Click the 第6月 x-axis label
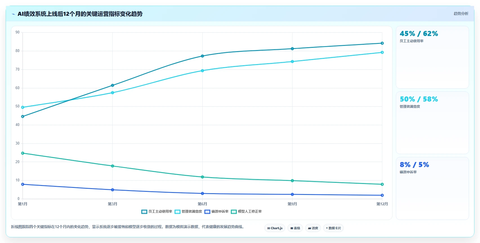The height and width of the screenshot is (243, 480). click(x=202, y=204)
